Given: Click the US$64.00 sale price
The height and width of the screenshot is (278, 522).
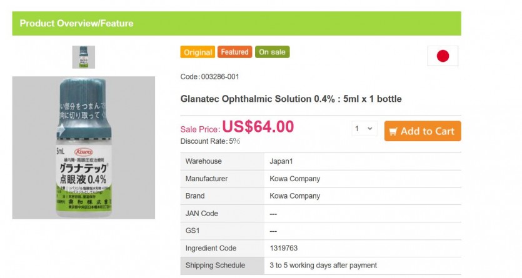Looking at the screenshot, I should pyautogui.click(x=258, y=127).
